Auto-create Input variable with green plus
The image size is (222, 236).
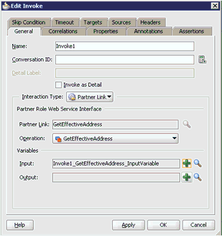tap(187, 163)
